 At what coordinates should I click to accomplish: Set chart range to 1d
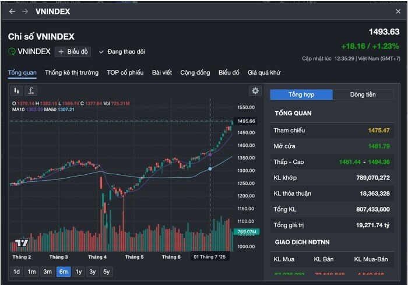[16, 272]
